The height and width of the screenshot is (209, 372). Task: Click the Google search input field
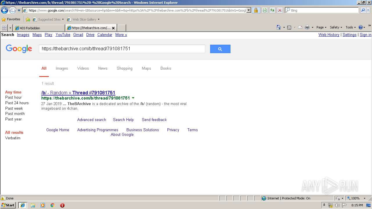coord(122,49)
